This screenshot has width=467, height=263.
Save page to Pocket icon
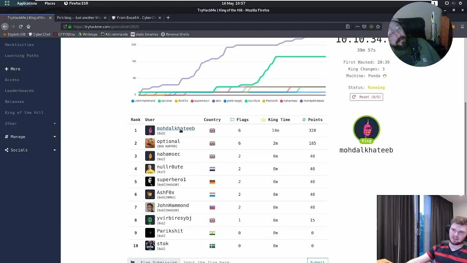click(x=364, y=26)
